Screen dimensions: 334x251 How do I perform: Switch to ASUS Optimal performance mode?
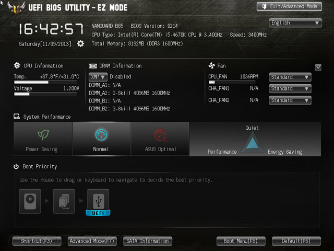click(160, 139)
